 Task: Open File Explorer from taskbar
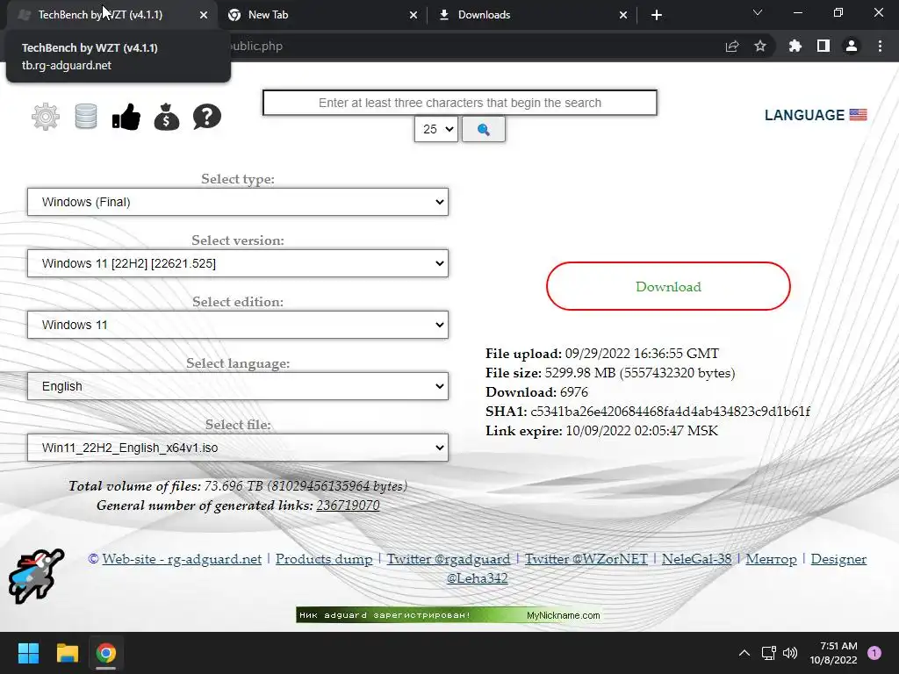pyautogui.click(x=67, y=653)
